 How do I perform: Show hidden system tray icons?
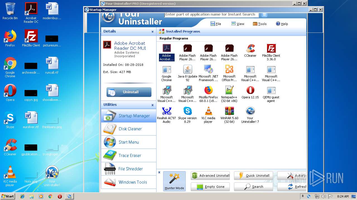pyautogui.click(x=303, y=196)
